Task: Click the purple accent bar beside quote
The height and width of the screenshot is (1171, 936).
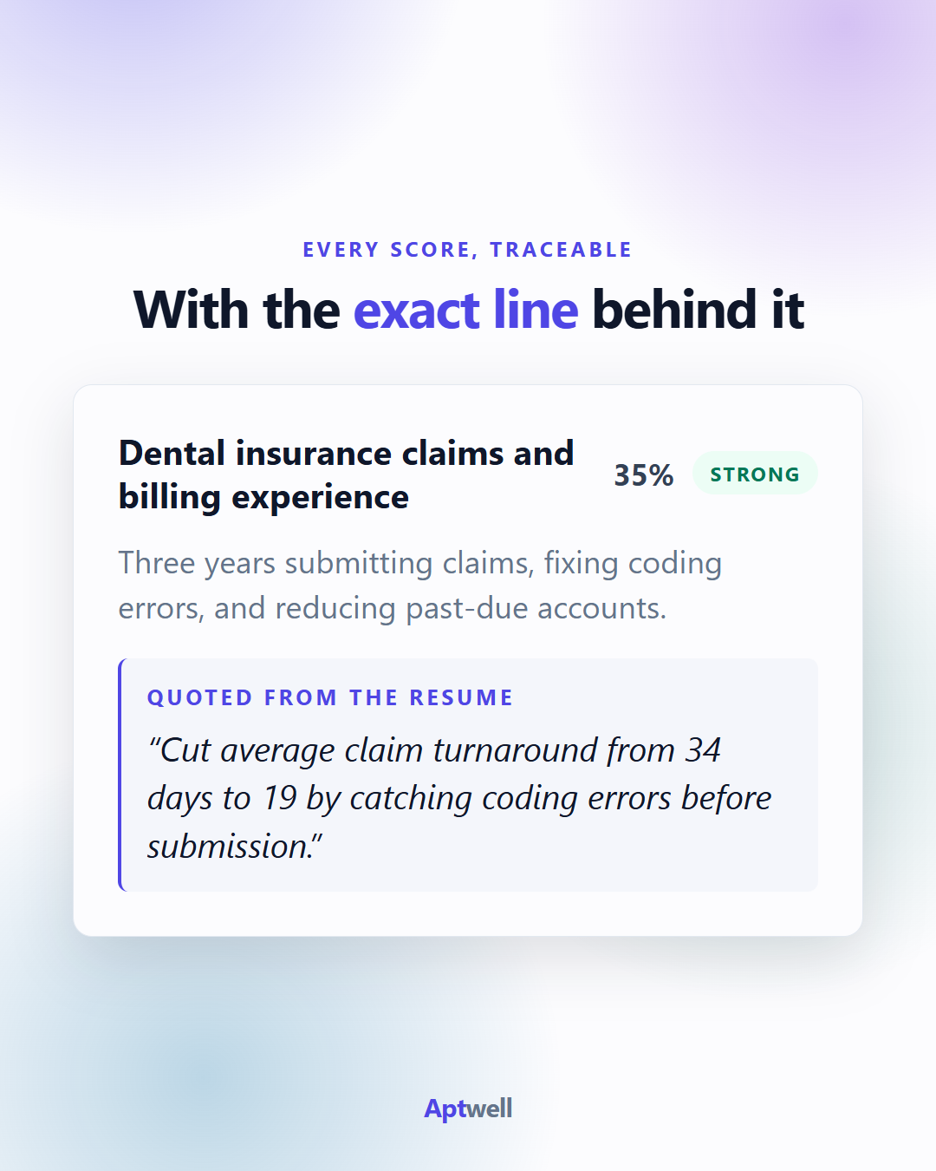Action: [120, 775]
